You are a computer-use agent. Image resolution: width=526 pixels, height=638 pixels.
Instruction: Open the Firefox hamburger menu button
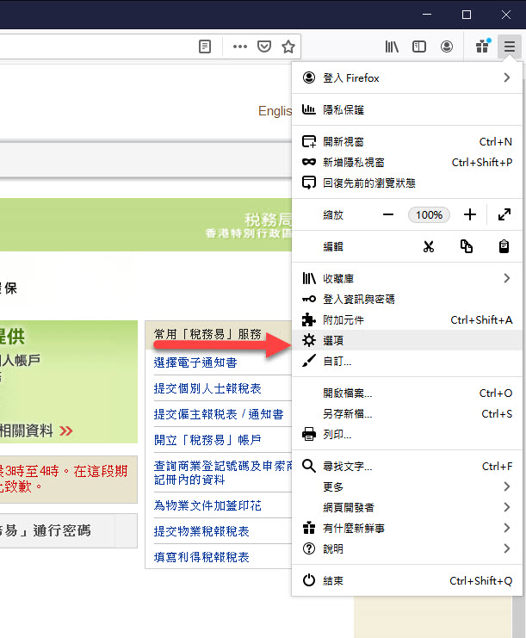tap(510, 46)
